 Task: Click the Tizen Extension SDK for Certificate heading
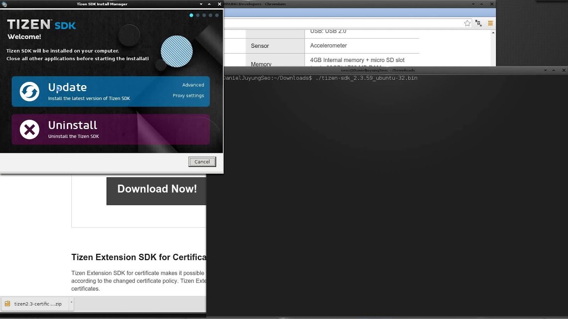click(139, 257)
